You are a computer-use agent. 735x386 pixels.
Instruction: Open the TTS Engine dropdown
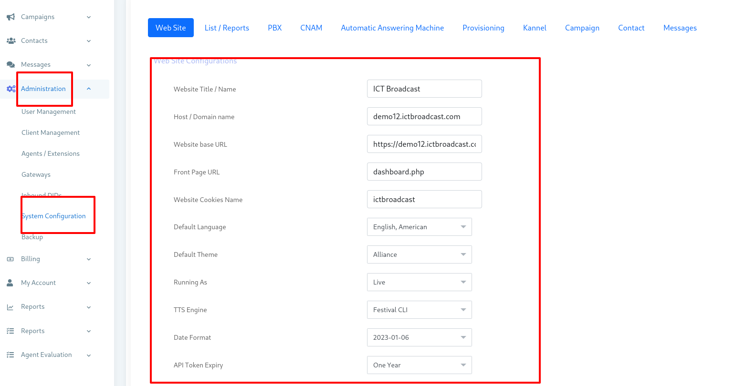tap(419, 310)
